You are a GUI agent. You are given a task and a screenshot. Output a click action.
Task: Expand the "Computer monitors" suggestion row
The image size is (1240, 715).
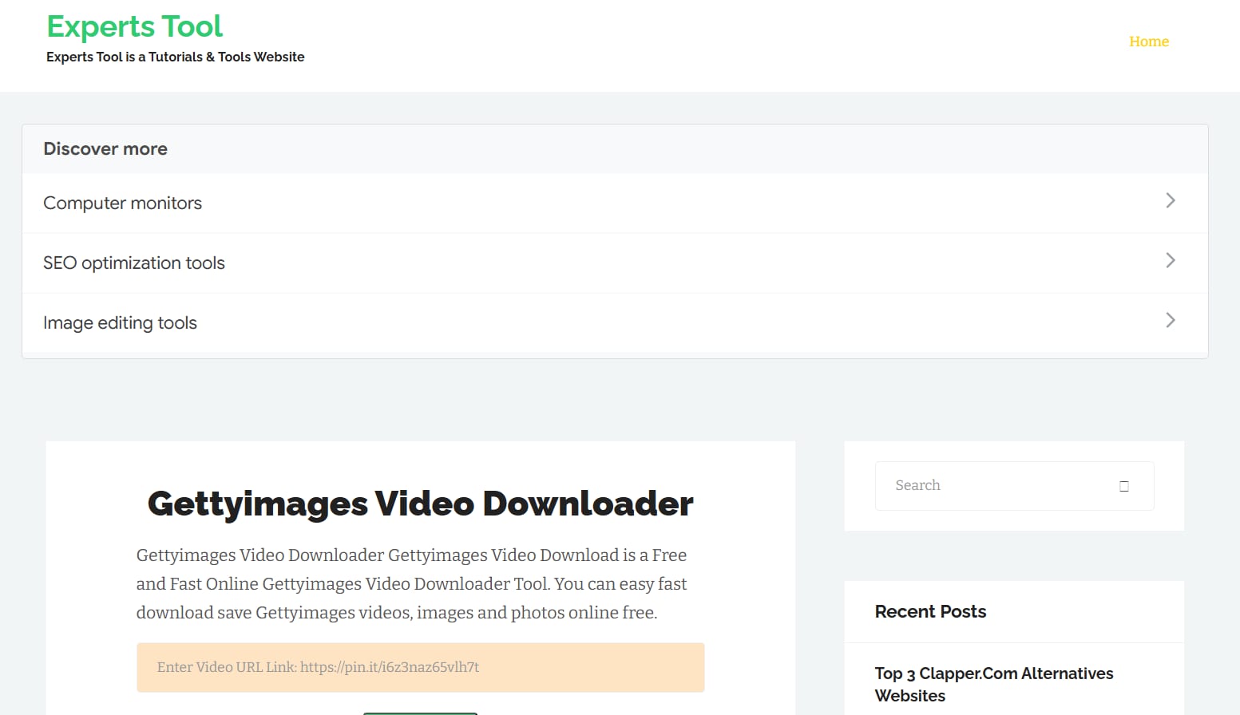(x=1171, y=200)
